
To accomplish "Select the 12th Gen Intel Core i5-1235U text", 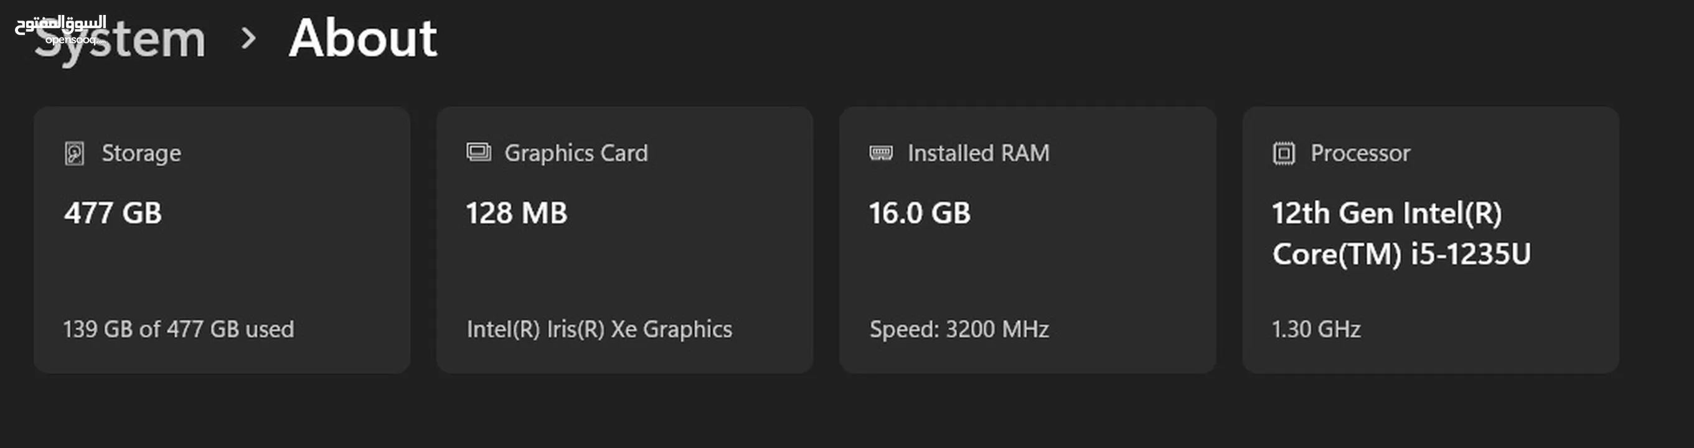I will tap(1401, 234).
